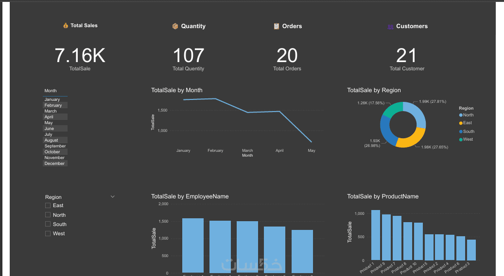Click the South legend blue dot
504x276 pixels.
[461, 131]
